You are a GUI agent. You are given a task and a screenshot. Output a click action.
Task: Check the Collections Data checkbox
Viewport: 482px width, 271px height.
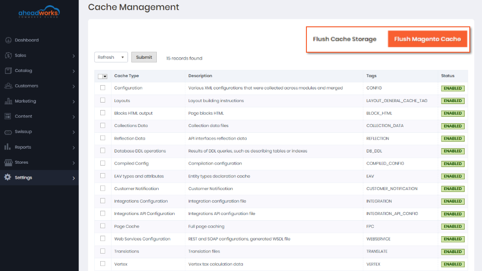point(103,125)
